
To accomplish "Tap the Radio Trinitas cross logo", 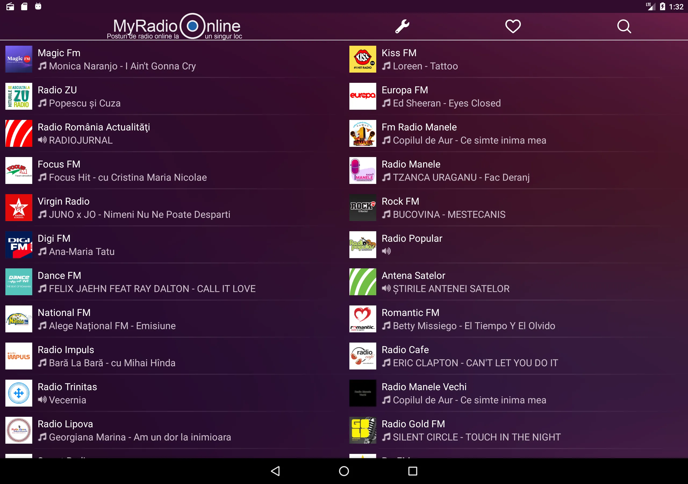I will click(19, 393).
